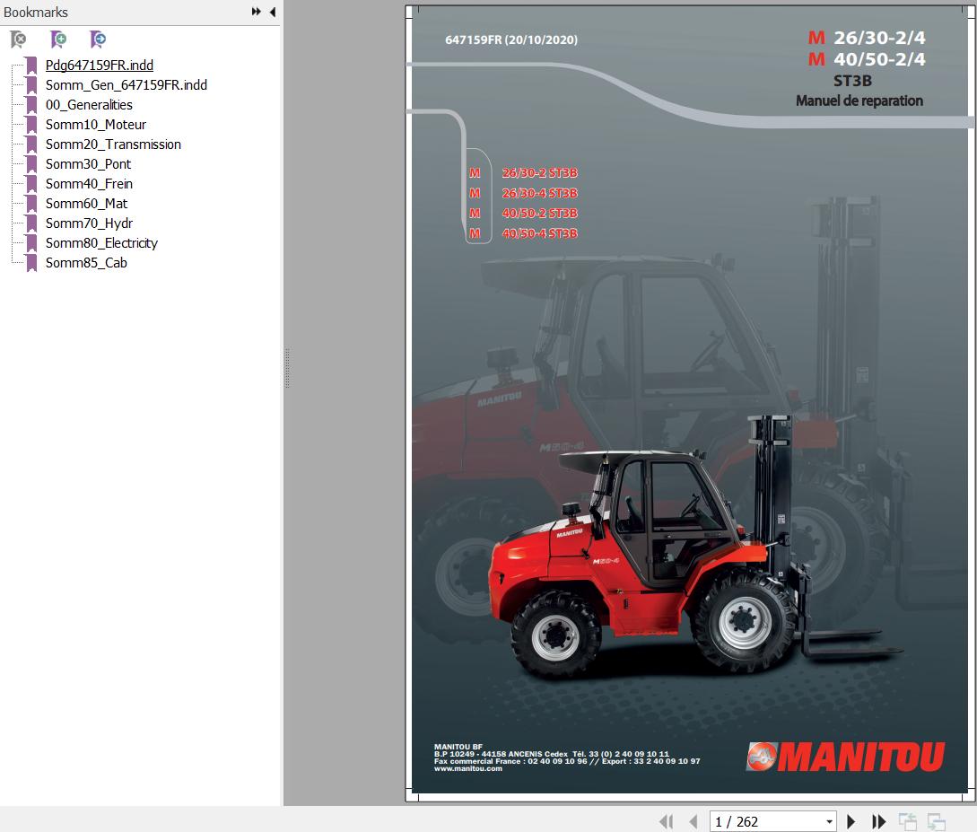Click the document number 647159FR (20/10/2020)
Viewport: 977px width, 832px height.
point(511,39)
